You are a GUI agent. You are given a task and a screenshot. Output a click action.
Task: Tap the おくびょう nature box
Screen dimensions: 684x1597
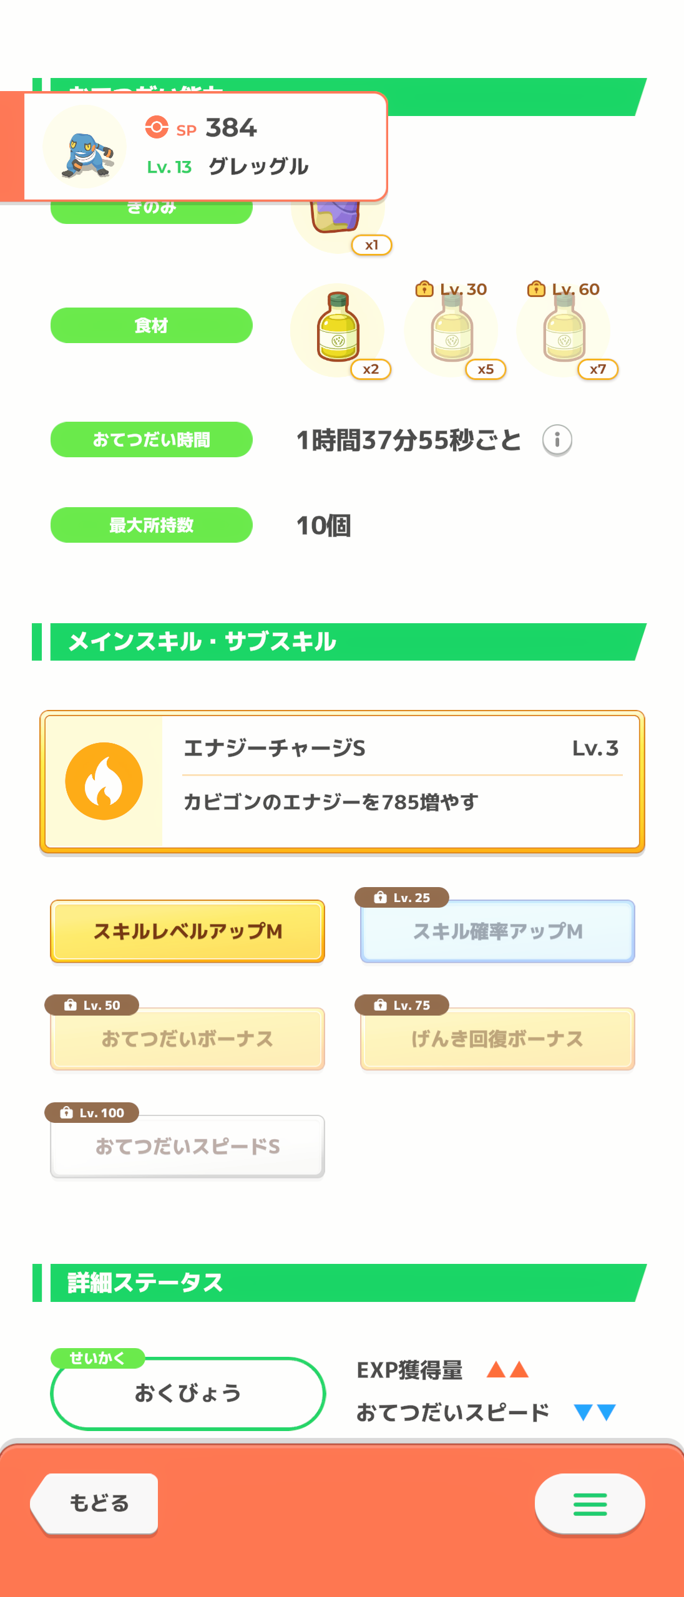(187, 1394)
